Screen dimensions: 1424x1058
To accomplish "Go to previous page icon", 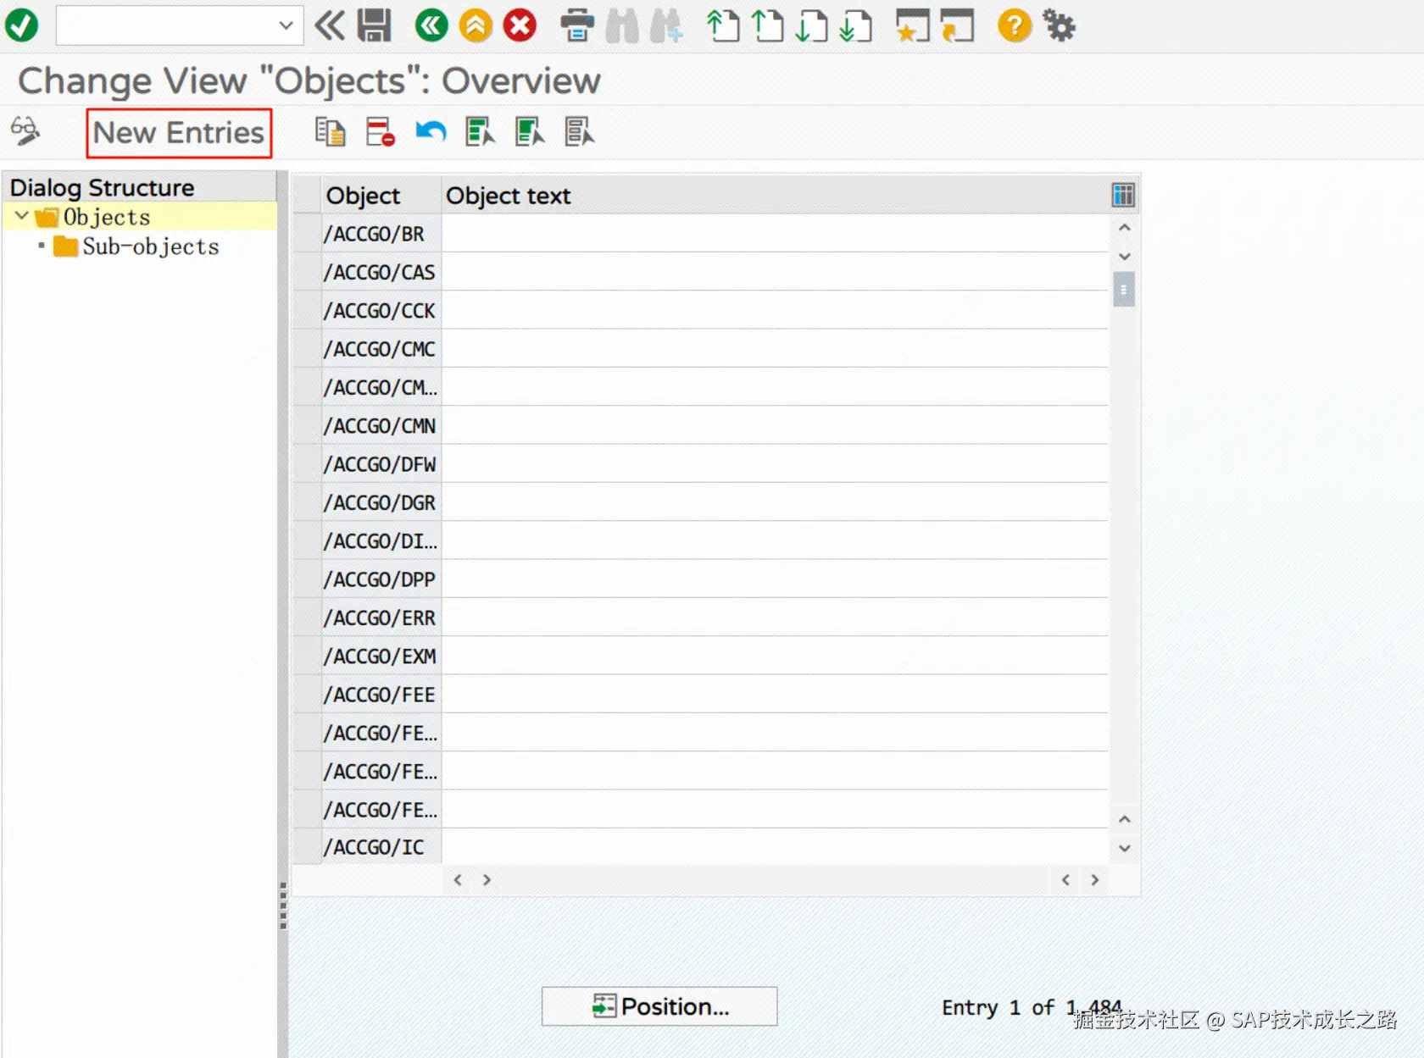I will 767,25.
